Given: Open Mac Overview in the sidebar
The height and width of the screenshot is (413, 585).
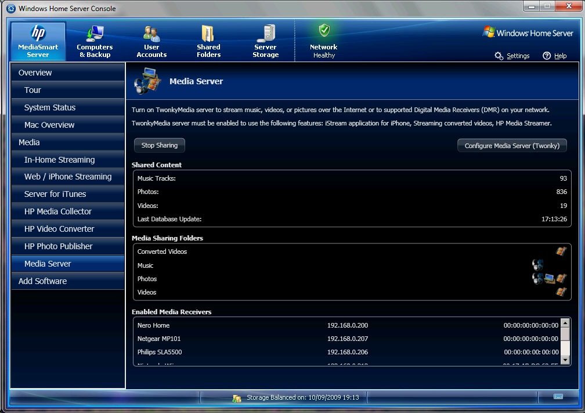Looking at the screenshot, I should pyautogui.click(x=67, y=125).
